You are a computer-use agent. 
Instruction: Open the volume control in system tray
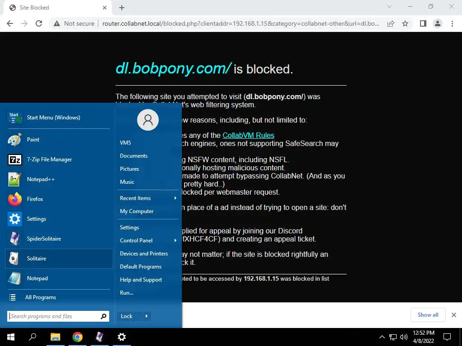pyautogui.click(x=404, y=337)
